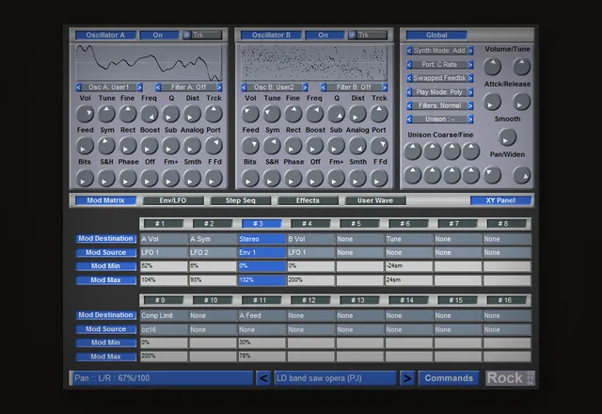Click previous preset arrow beside preset name
This screenshot has width=602, height=414.
pyautogui.click(x=263, y=378)
